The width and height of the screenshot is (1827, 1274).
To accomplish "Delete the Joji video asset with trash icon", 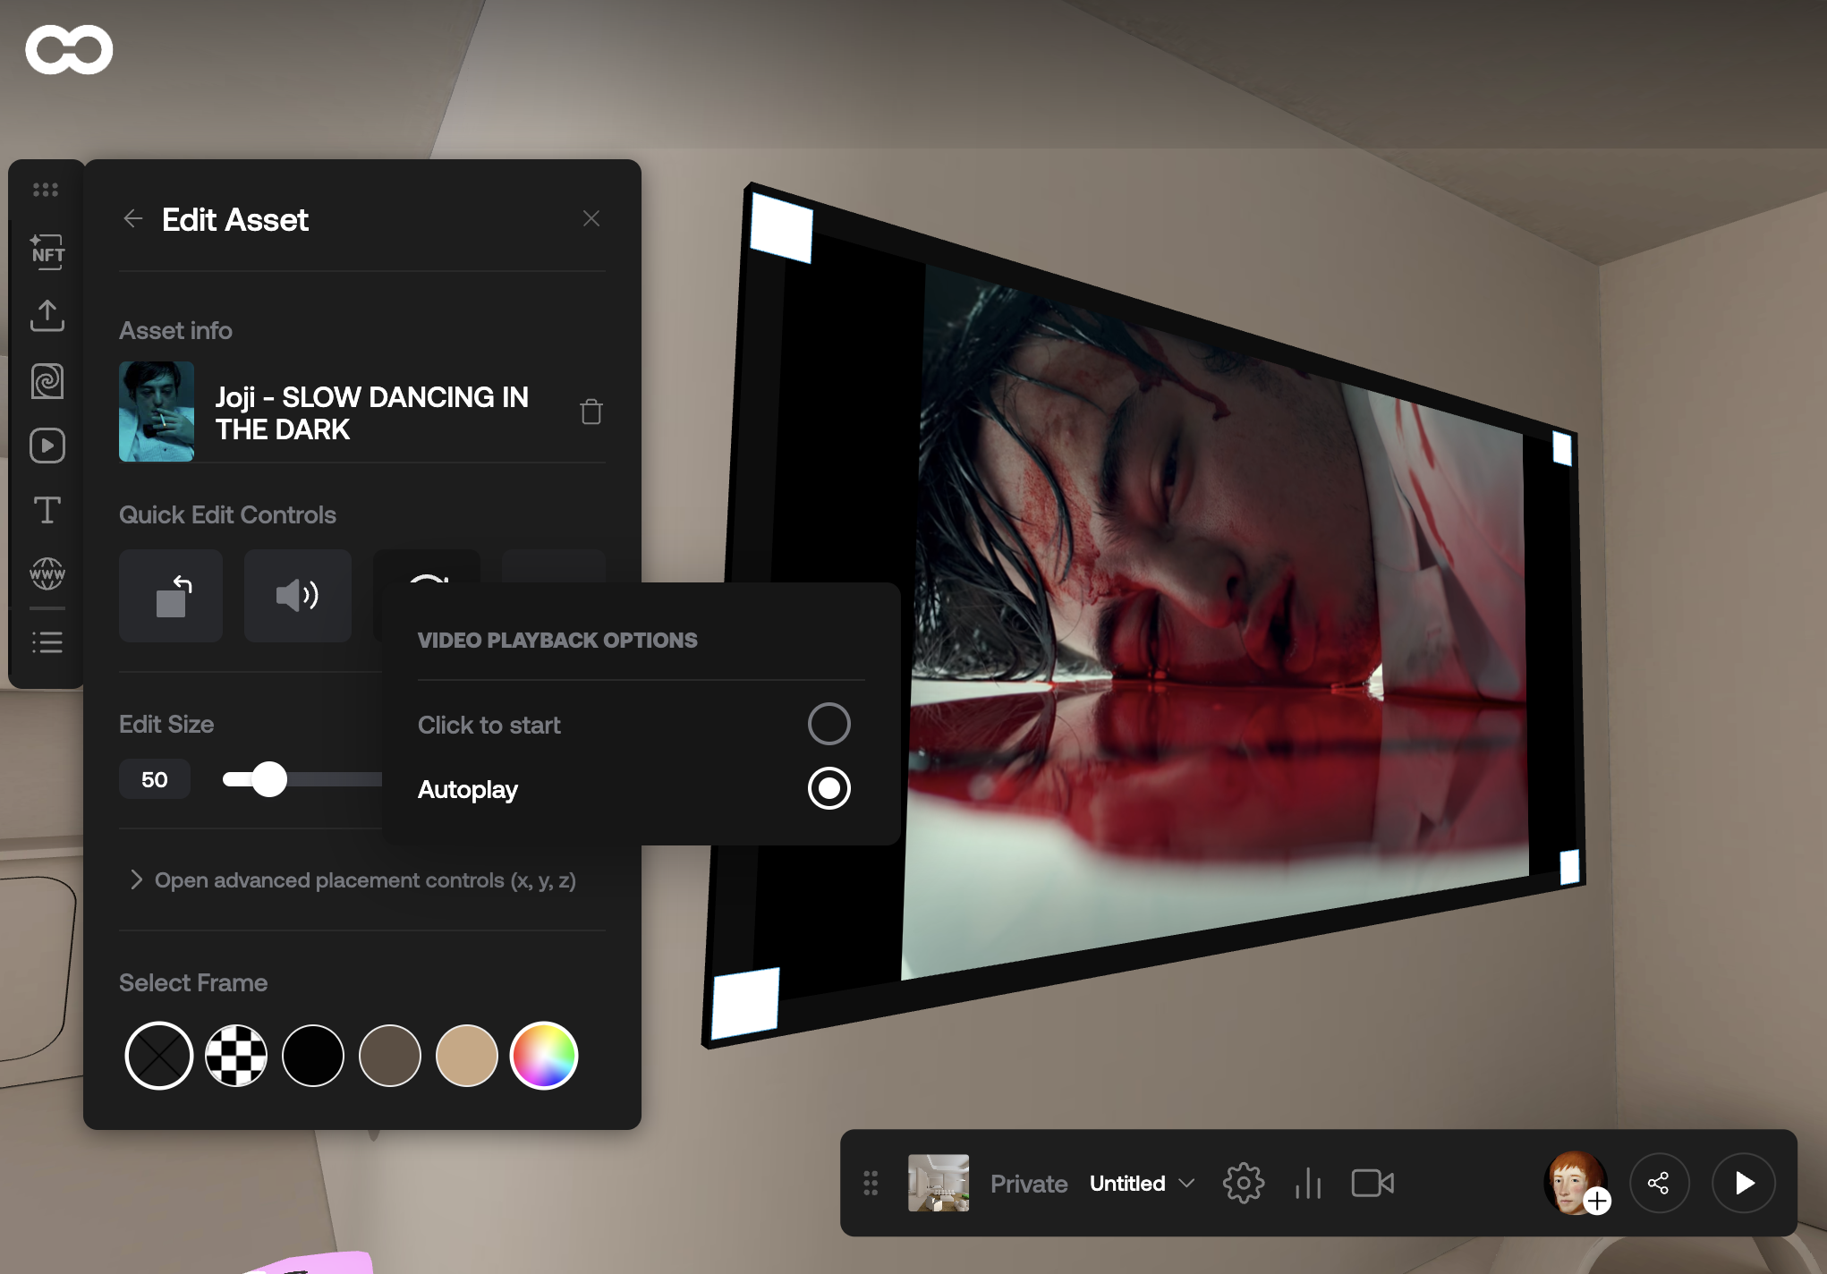I will pos(591,412).
